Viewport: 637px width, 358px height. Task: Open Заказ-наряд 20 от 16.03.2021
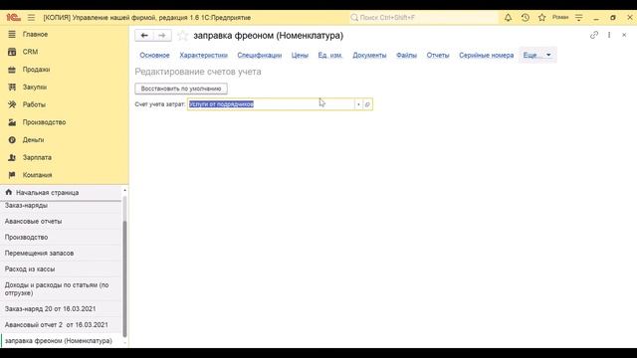point(61,308)
